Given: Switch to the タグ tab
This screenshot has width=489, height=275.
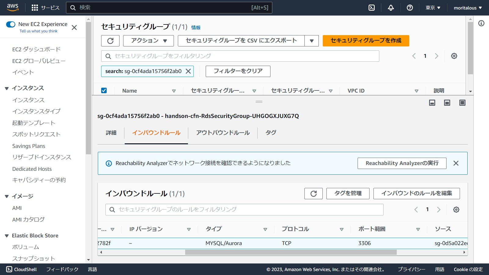Looking at the screenshot, I should click(270, 133).
